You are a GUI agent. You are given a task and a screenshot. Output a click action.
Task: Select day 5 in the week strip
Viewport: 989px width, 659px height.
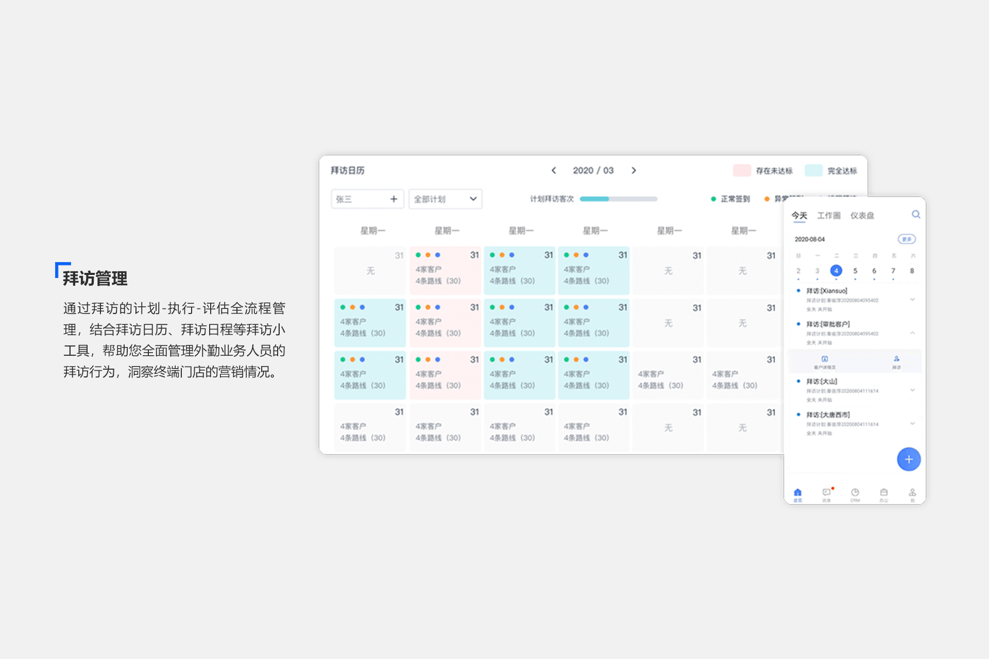click(x=855, y=271)
